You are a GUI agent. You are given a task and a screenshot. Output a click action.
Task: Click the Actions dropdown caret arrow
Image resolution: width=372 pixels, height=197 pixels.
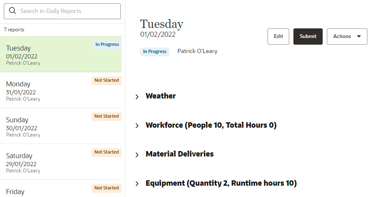point(359,36)
